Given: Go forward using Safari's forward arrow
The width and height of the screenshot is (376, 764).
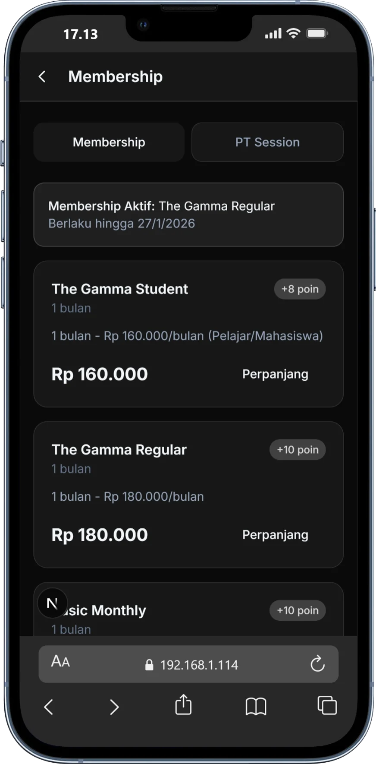Looking at the screenshot, I should point(114,707).
